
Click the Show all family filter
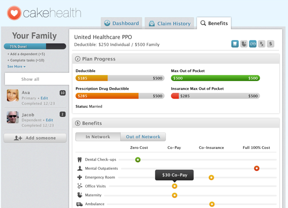30,79
